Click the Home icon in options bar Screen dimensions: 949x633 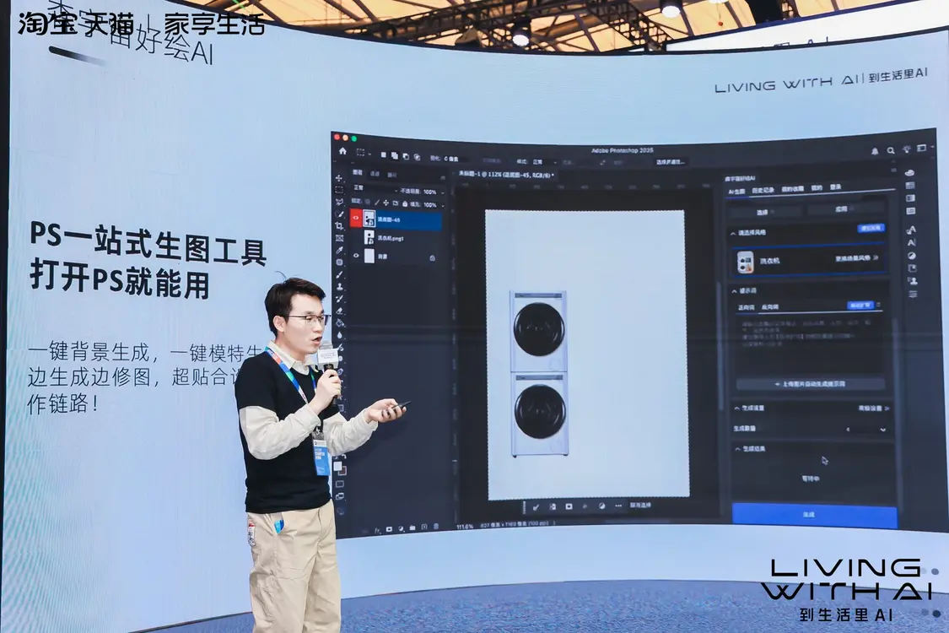point(342,151)
